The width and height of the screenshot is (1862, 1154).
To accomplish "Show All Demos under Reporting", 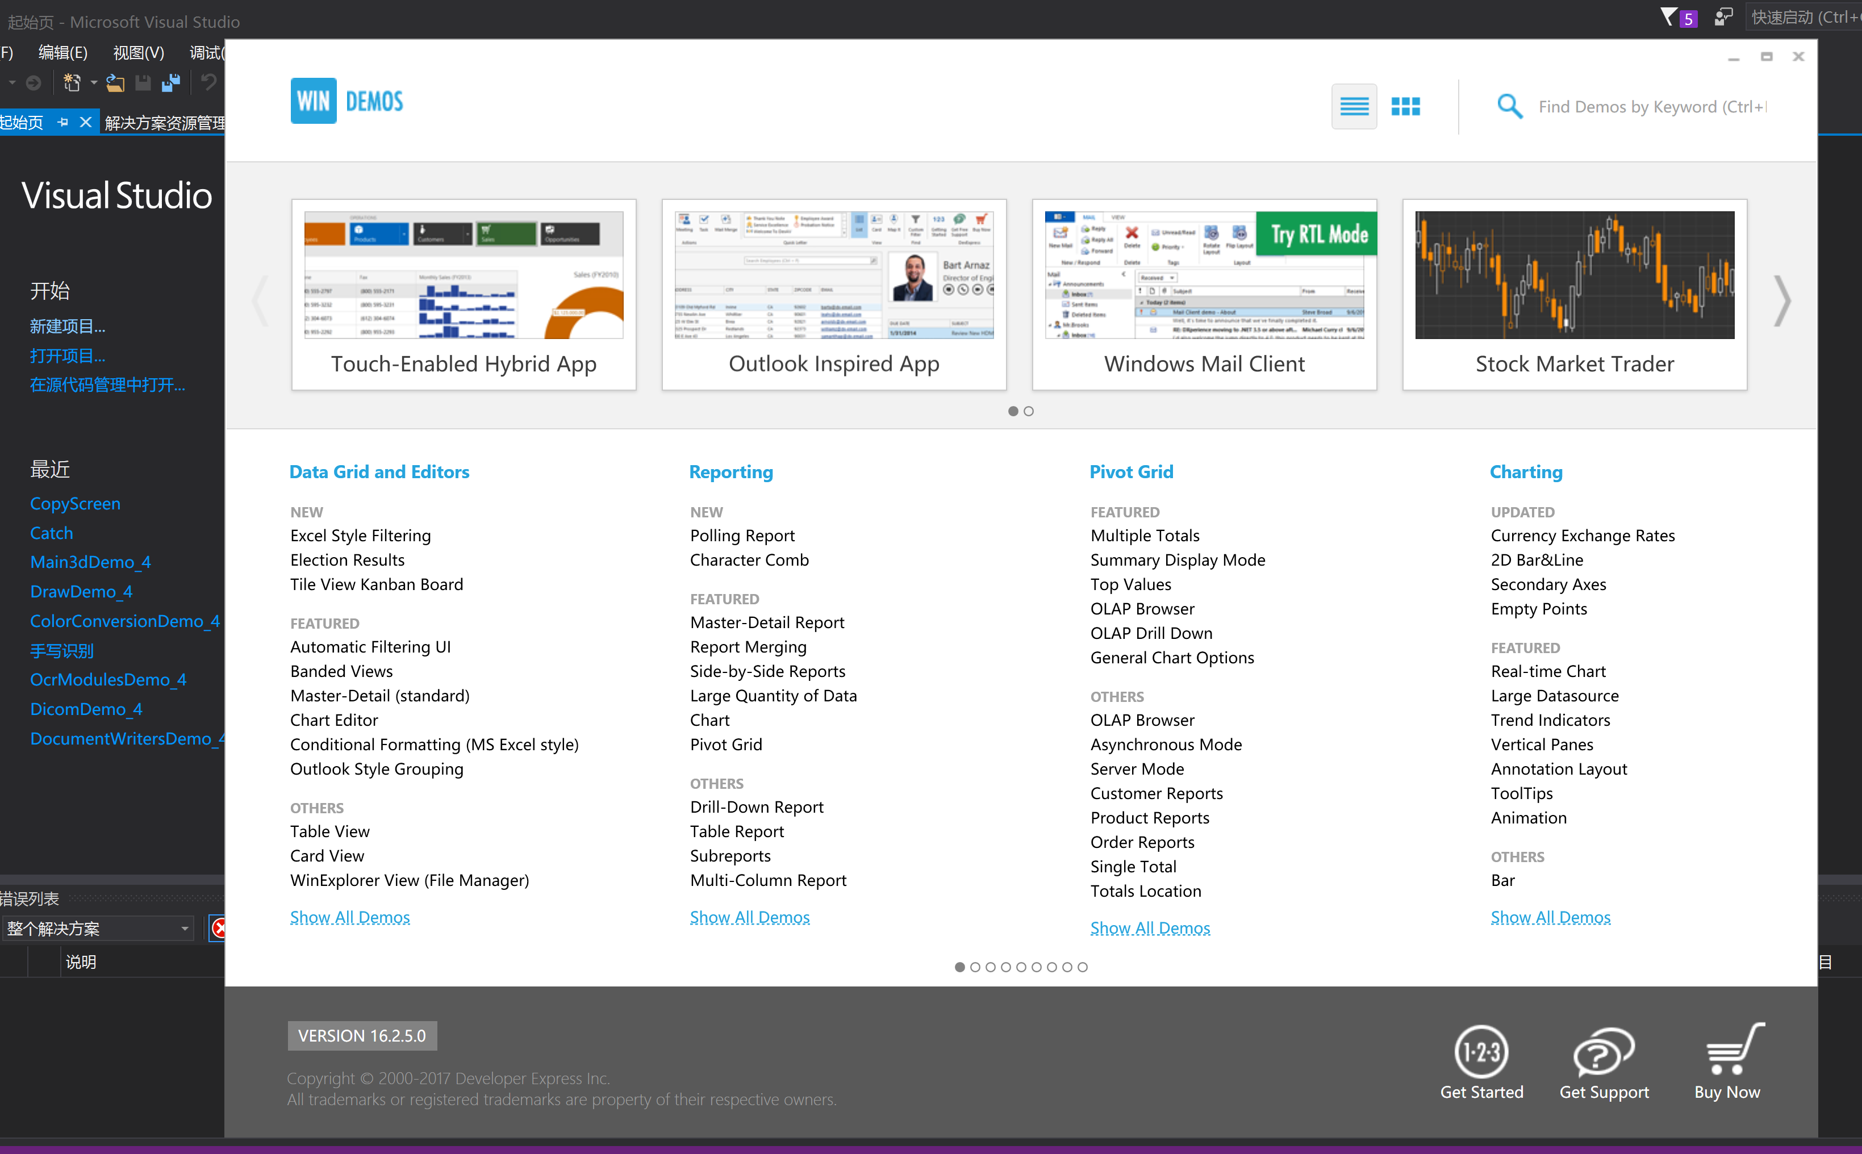I will [x=750, y=917].
